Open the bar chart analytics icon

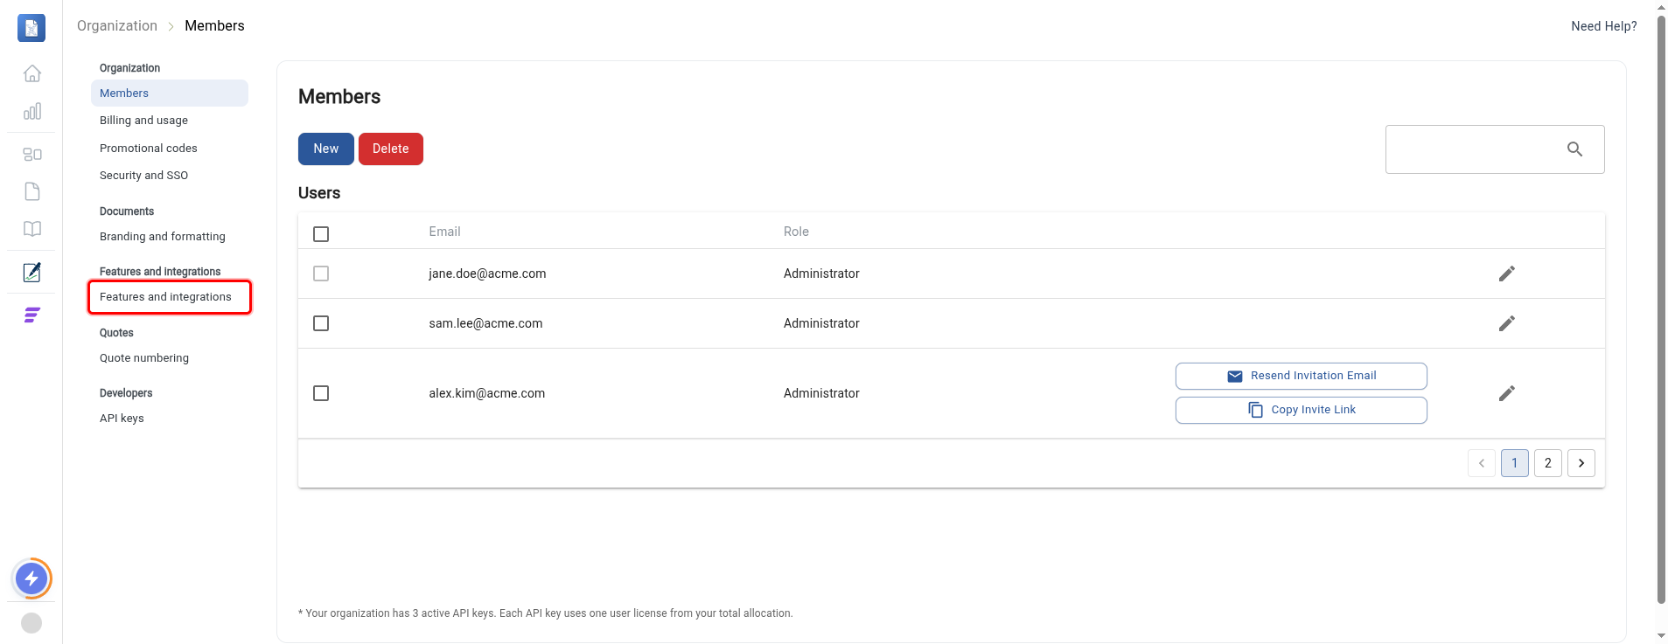point(32,111)
